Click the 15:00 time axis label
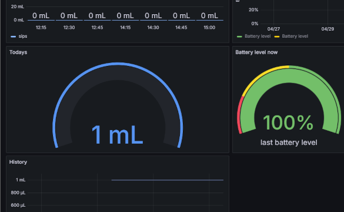The image size is (344, 212). coord(209,28)
